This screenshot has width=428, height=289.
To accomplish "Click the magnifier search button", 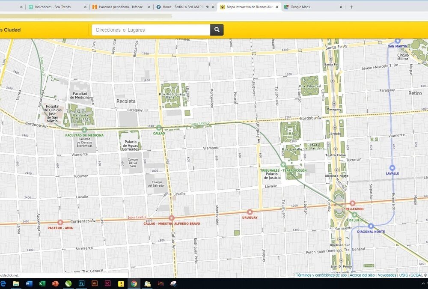I will (217, 30).
